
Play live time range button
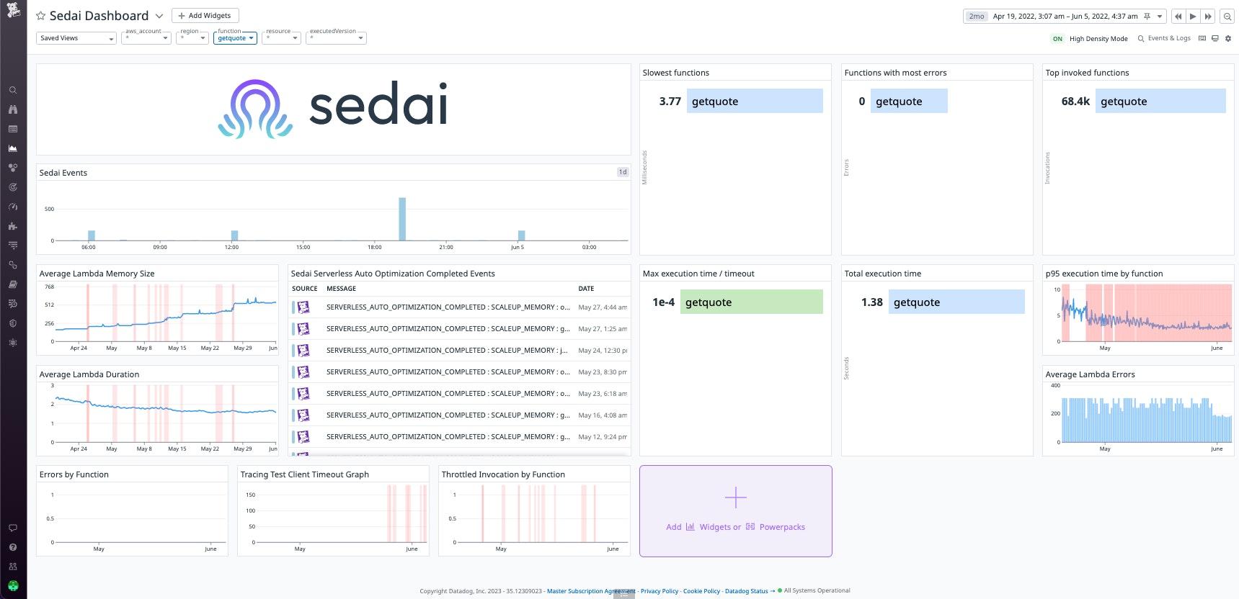coord(1193,17)
